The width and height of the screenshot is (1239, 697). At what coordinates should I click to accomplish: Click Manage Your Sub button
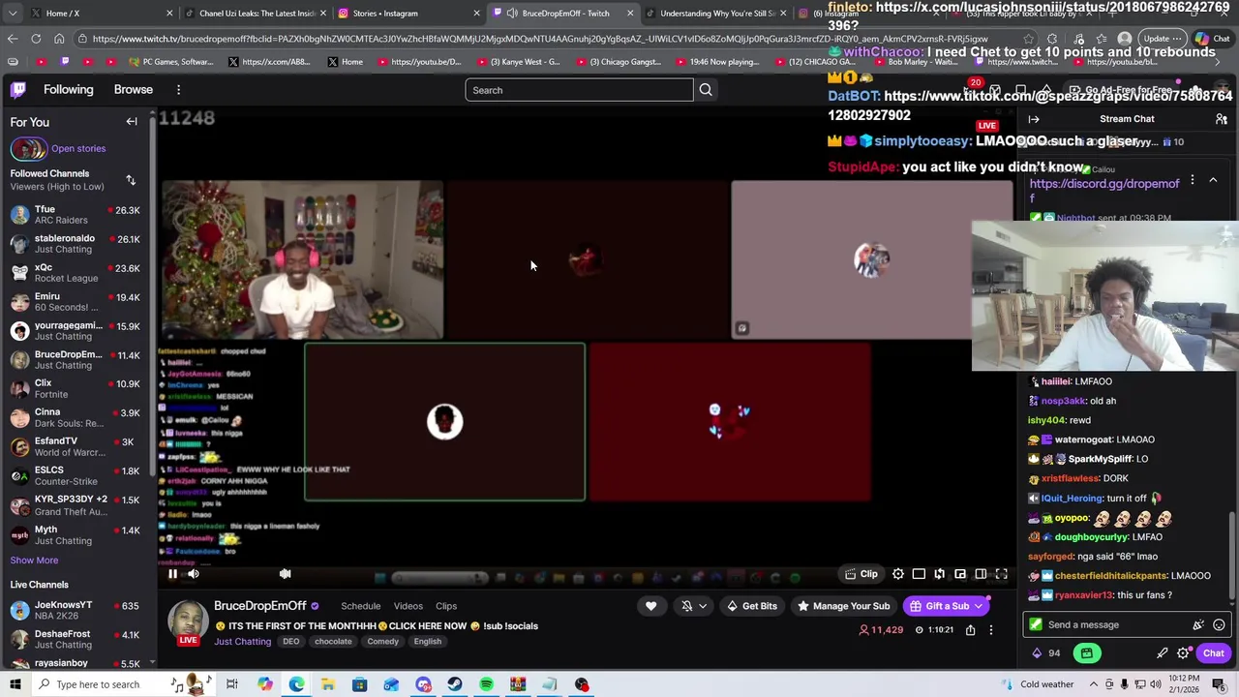tap(843, 606)
